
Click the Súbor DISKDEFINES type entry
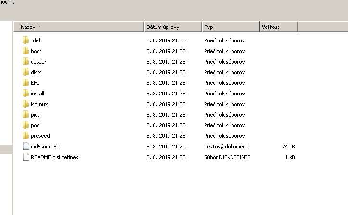(227, 157)
